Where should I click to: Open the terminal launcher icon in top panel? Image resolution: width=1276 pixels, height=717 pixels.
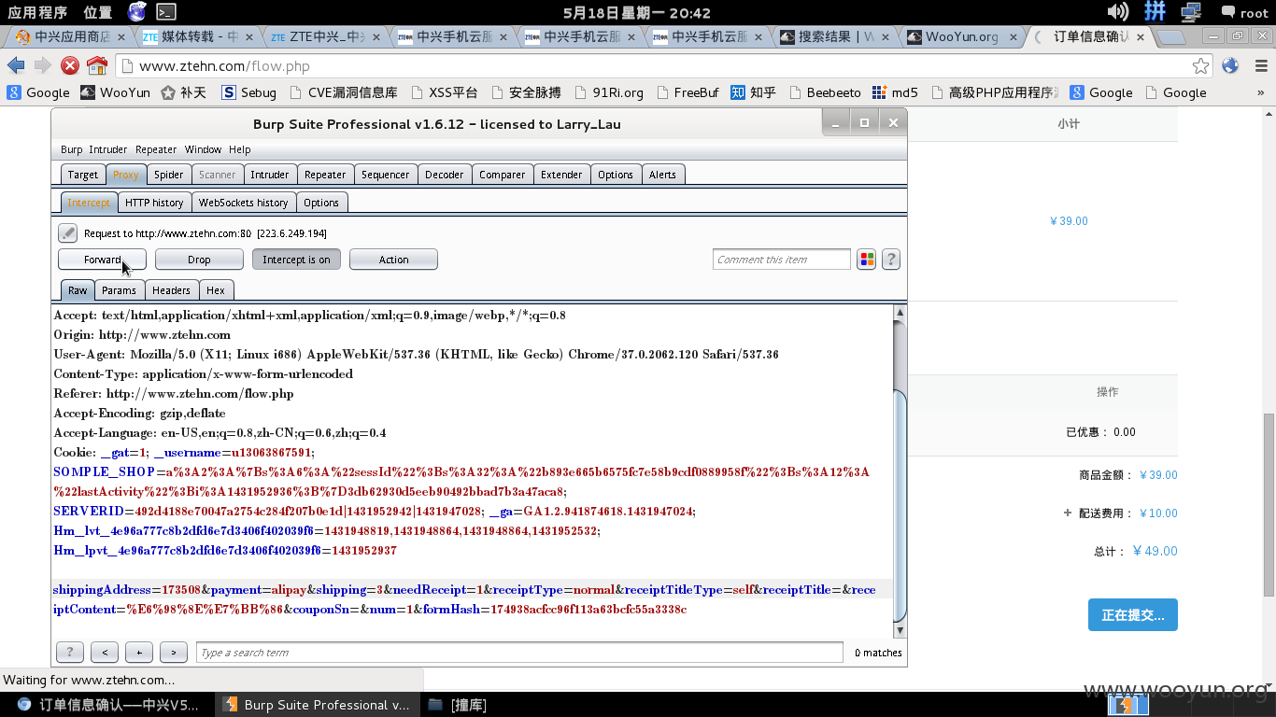pos(165,12)
